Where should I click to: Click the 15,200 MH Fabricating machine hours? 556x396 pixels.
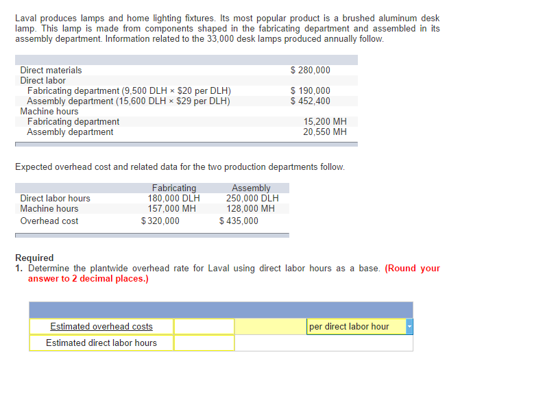click(325, 121)
